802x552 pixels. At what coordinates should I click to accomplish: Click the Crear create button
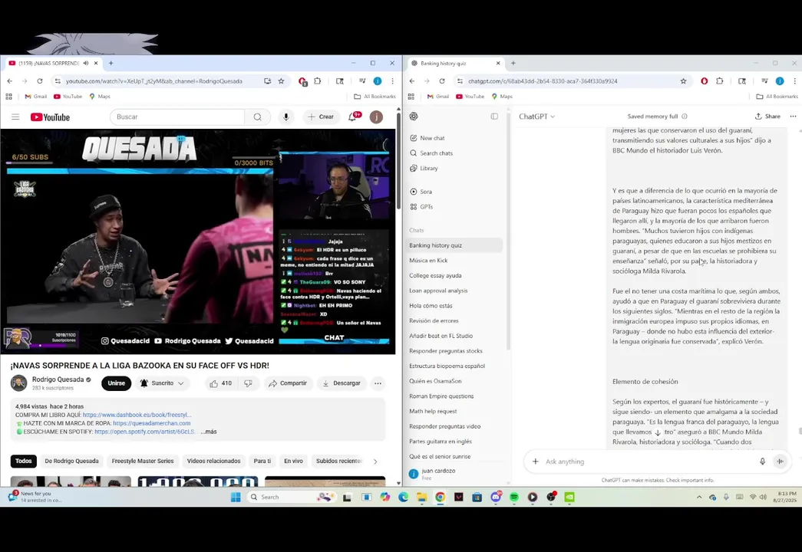point(321,117)
